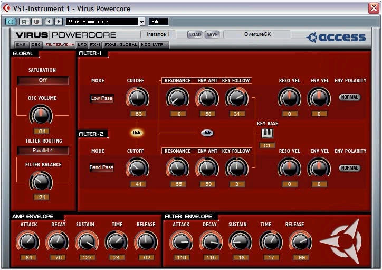Screen dimensions: 382x270
Task: Click the Filter-1 Cutoff value 63
Action: 138,114
